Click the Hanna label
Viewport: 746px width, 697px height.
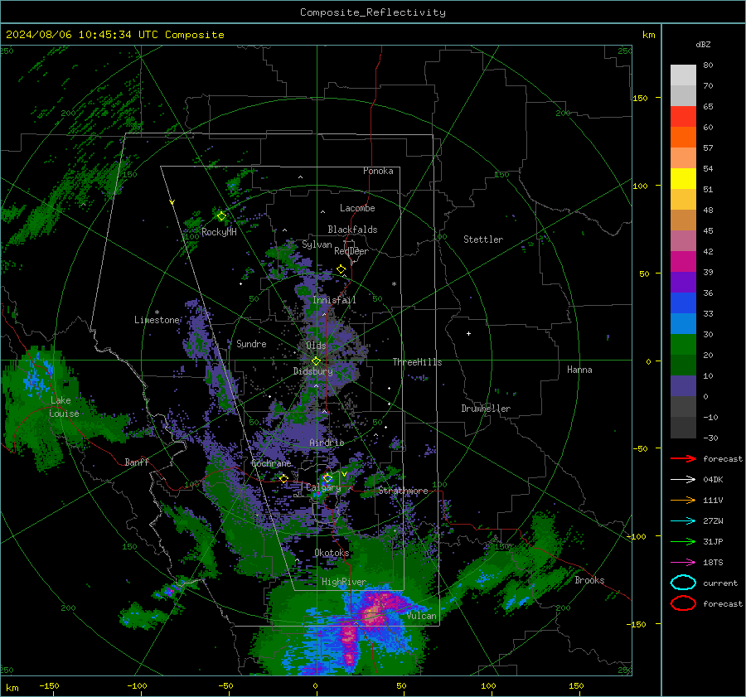tap(579, 370)
